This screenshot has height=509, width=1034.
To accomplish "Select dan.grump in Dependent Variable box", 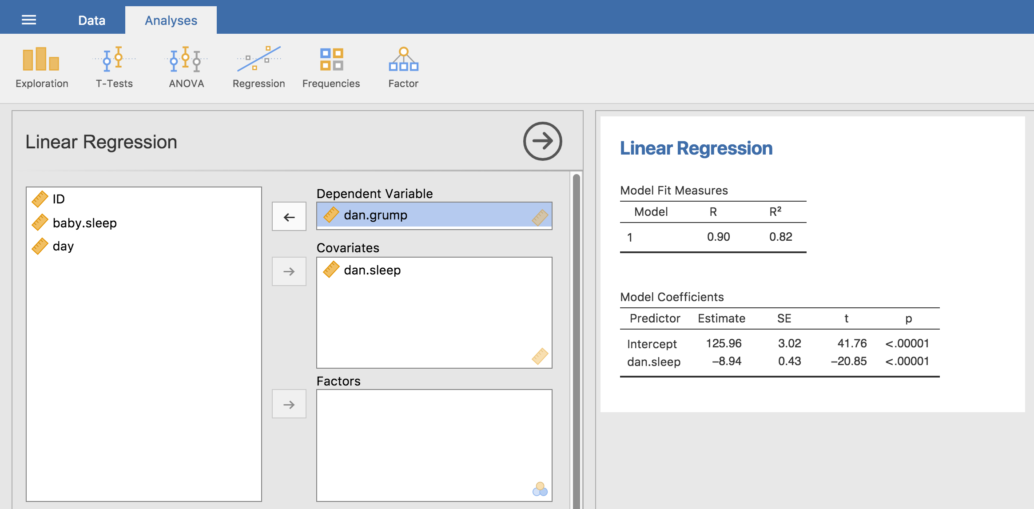I will coord(434,215).
